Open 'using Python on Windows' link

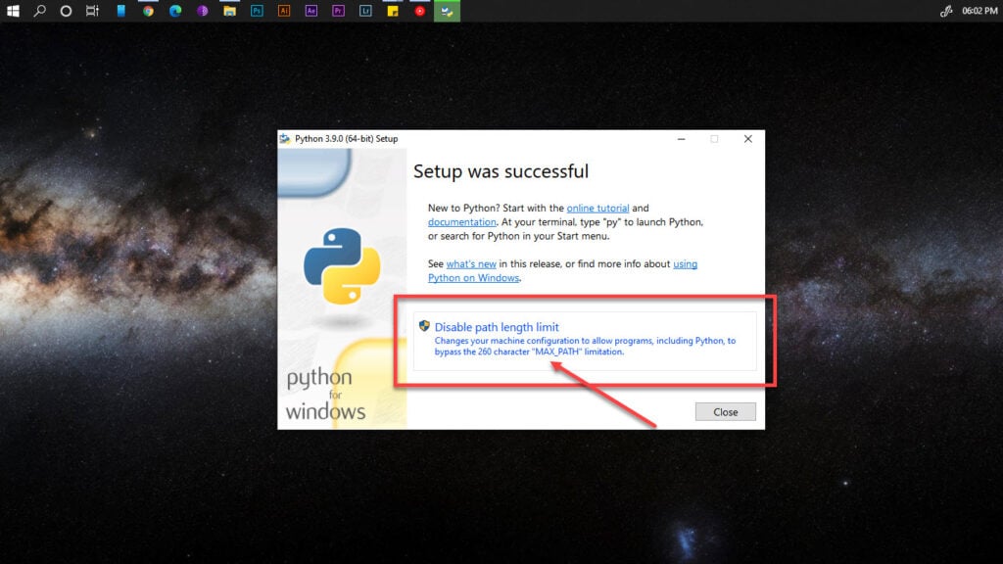point(473,277)
